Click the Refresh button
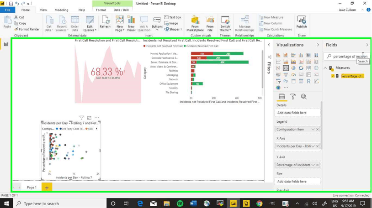372x208 pixels. (105, 22)
